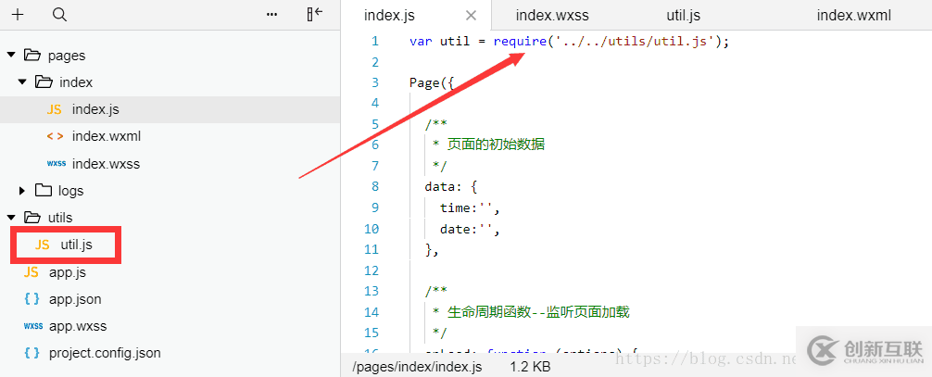Select the pages folder icon
The image size is (932, 377).
click(x=32, y=56)
